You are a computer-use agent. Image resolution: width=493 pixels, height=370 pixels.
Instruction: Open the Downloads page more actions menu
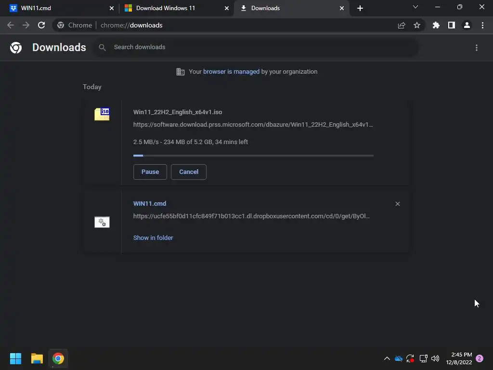coord(477,48)
